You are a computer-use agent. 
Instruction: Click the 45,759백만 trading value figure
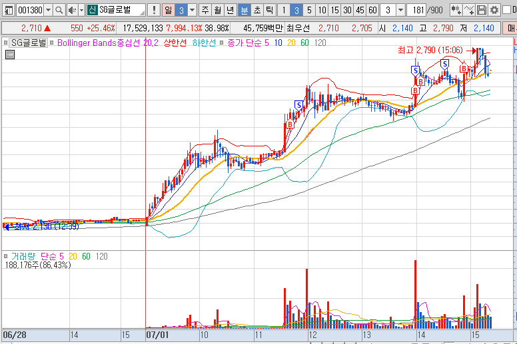(263, 29)
